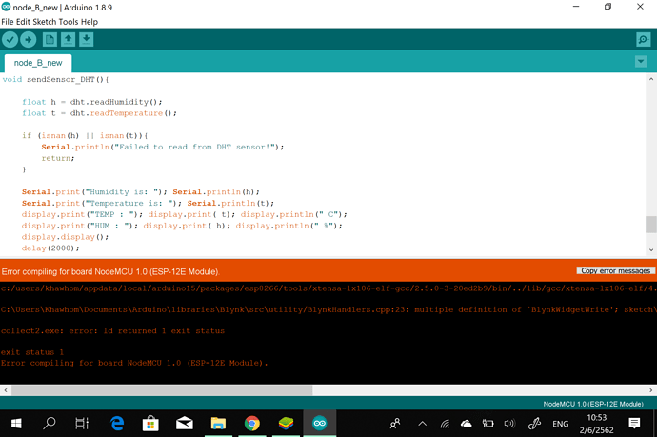This screenshot has width=657, height=437.
Task: Switch to BlueStacks on taskbar
Action: 286,424
